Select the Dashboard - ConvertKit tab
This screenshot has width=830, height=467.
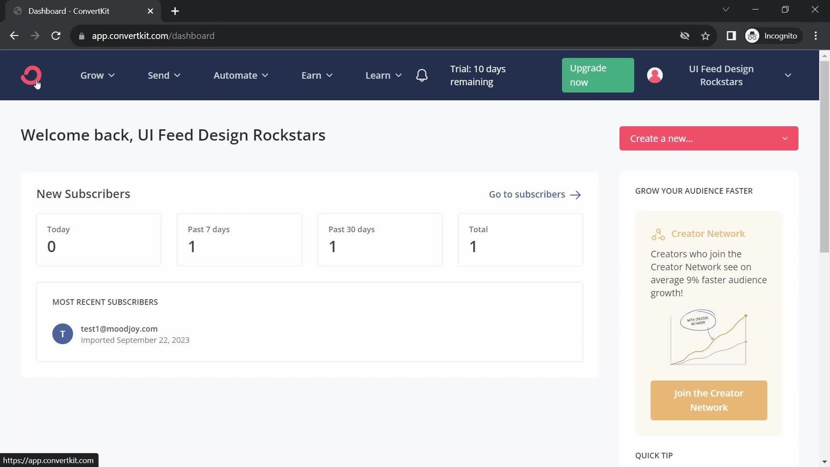(82, 11)
